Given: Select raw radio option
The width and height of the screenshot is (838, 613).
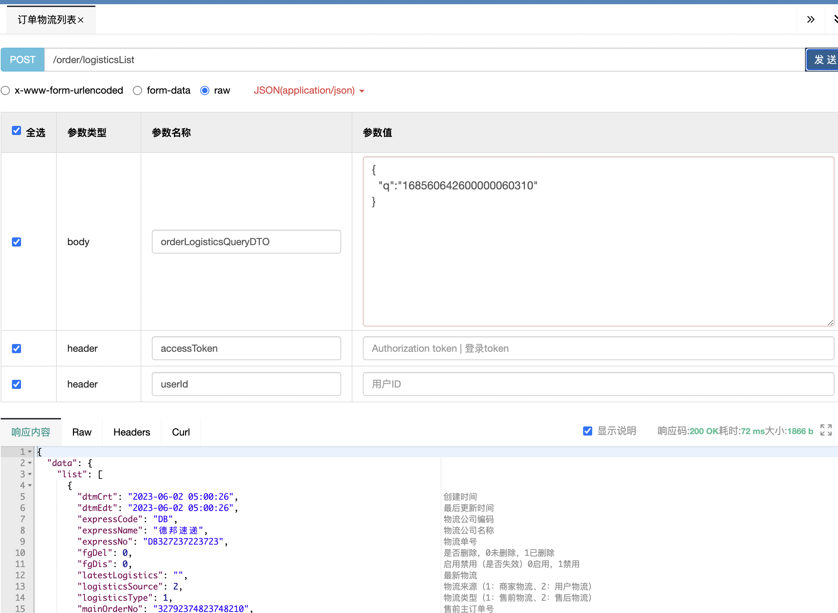Looking at the screenshot, I should pos(205,90).
